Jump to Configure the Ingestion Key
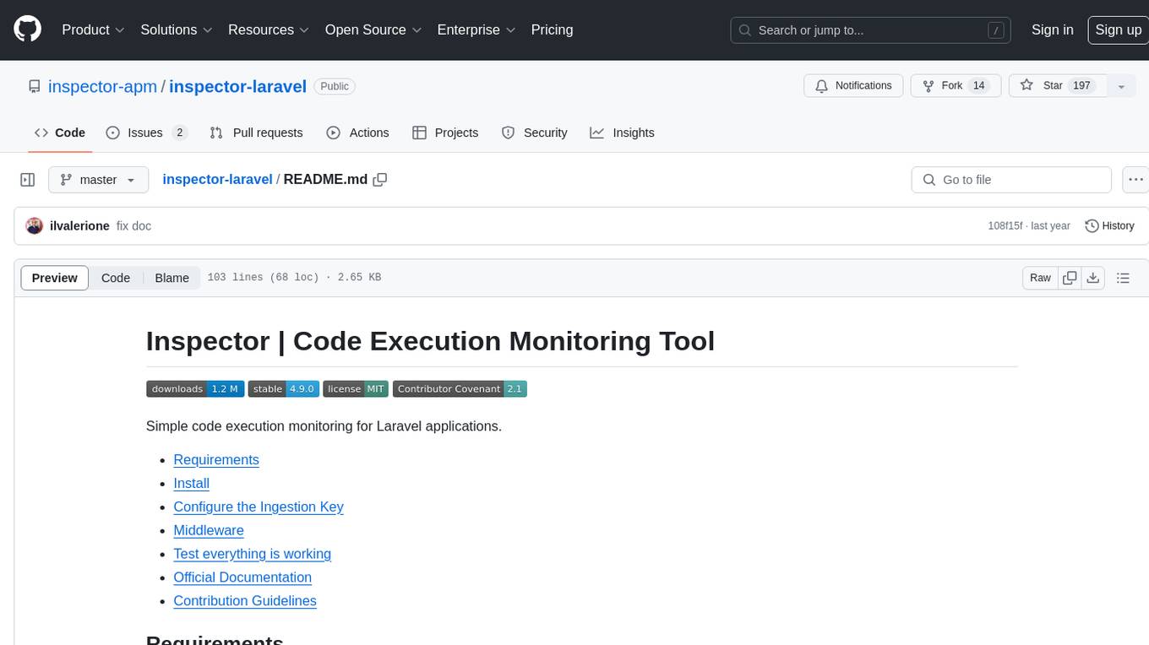 point(259,507)
